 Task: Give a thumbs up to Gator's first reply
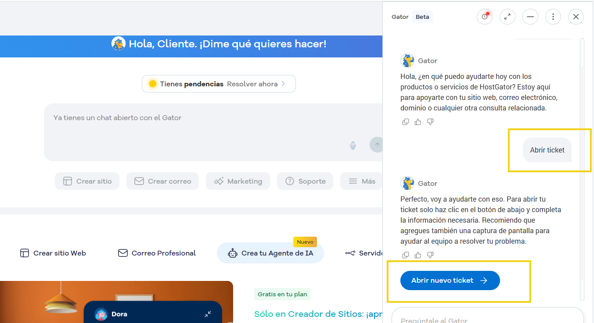[418, 121]
